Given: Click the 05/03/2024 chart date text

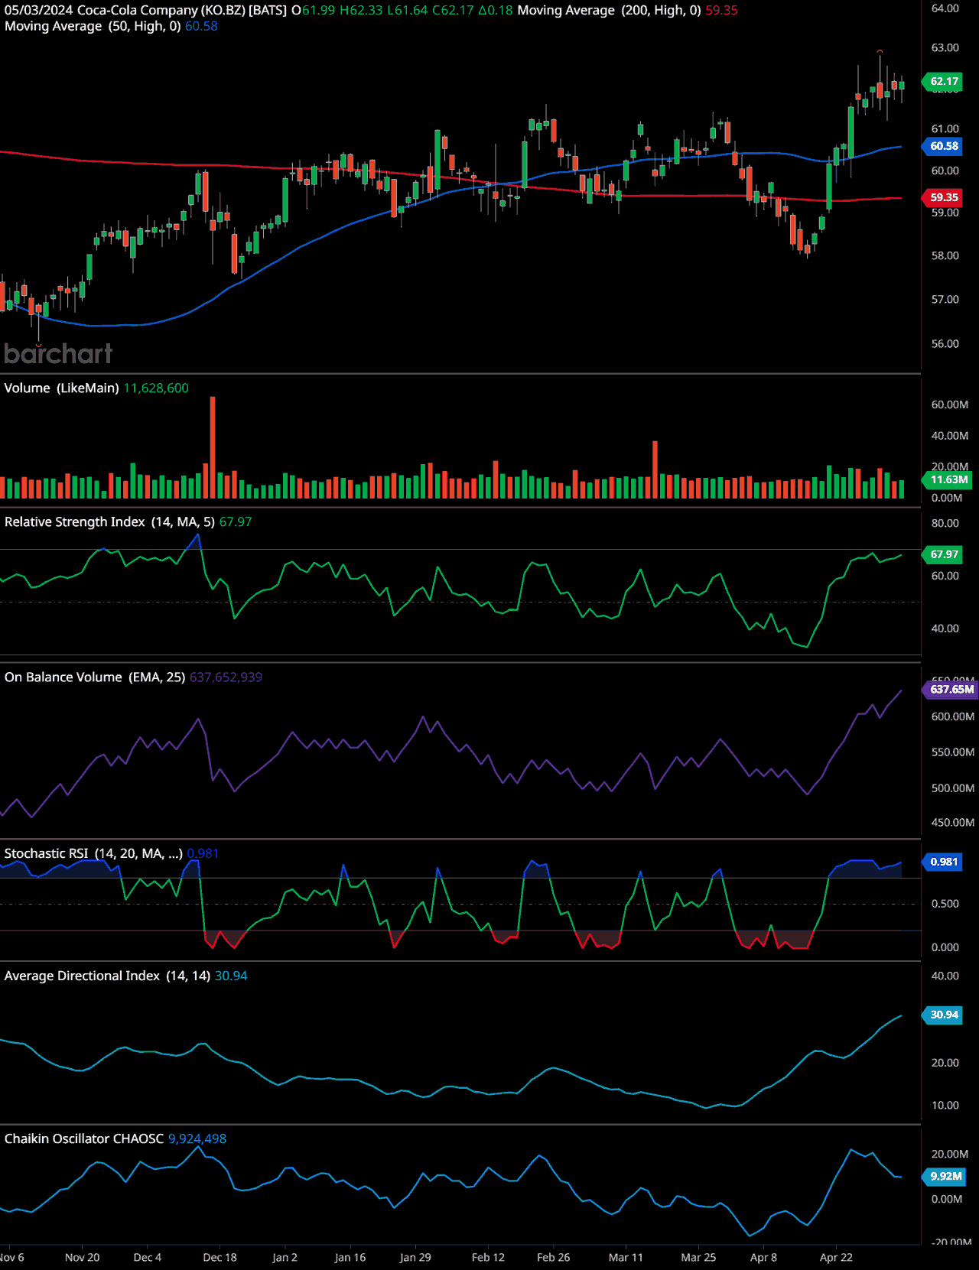Looking at the screenshot, I should [39, 11].
